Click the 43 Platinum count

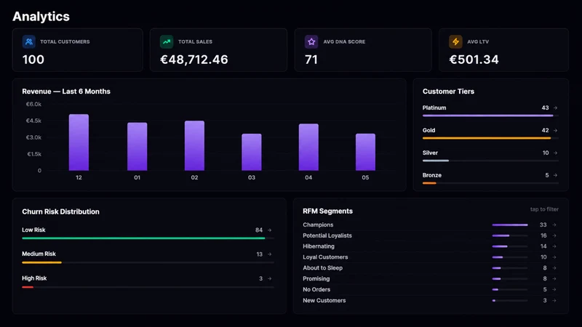pyautogui.click(x=545, y=108)
